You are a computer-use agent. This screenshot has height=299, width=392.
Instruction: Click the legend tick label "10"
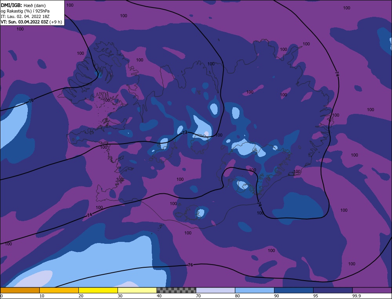coord(42,296)
